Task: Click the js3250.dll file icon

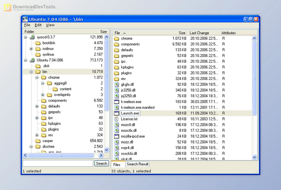Action: click(117, 90)
